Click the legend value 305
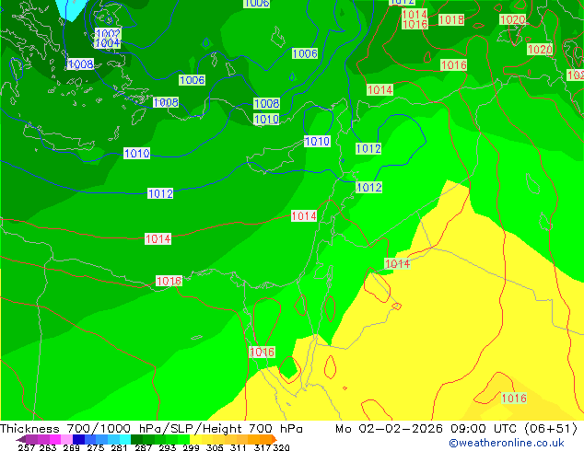584x451 pixels. 215,447
